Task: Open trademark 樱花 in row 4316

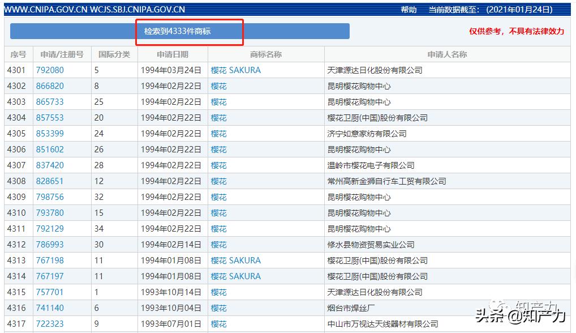Action: [218, 308]
